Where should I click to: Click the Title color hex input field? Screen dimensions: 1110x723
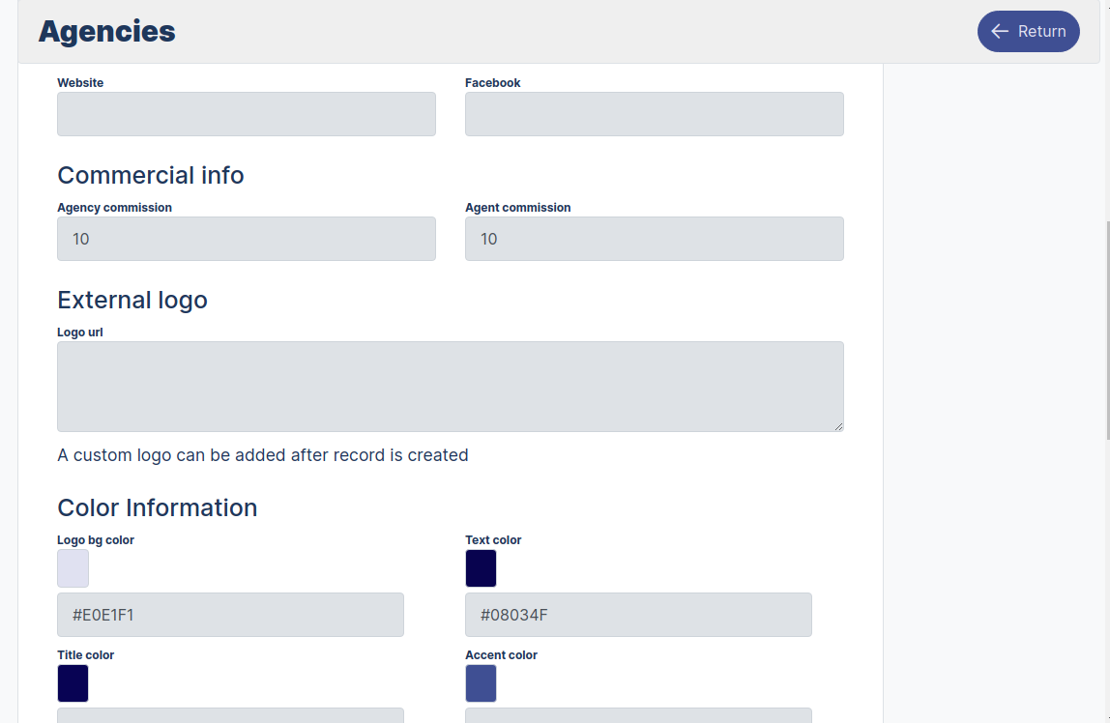click(230, 717)
